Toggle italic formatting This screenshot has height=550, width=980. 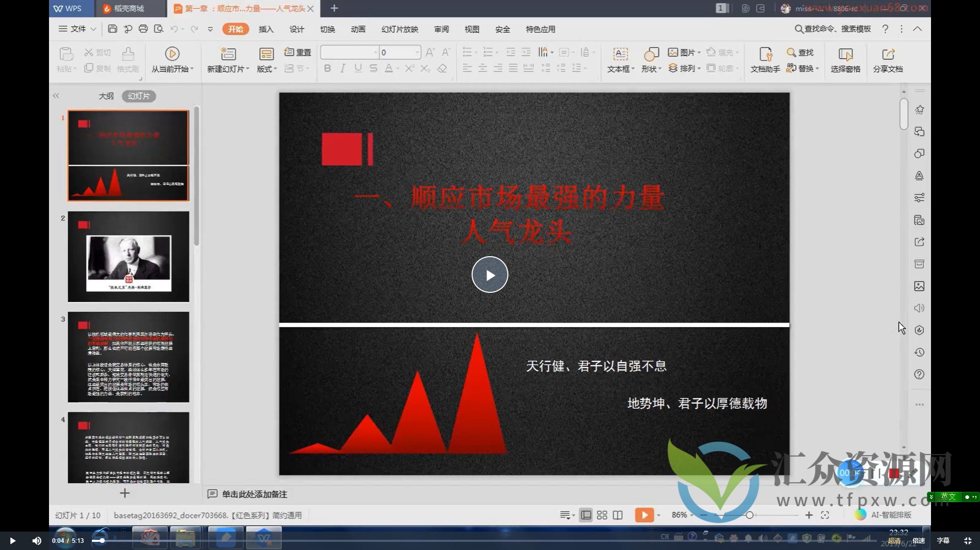342,68
